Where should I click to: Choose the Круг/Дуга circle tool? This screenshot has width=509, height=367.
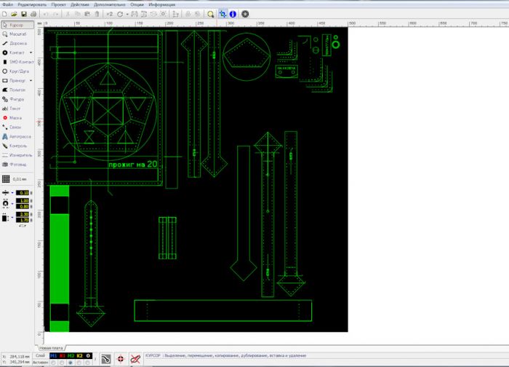17,71
